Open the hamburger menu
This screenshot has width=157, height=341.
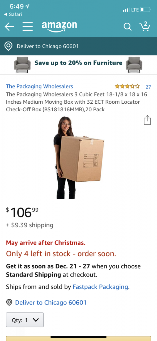[27, 27]
